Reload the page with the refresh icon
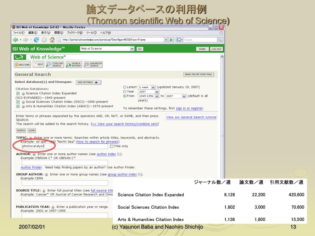The width and height of the screenshot is (315, 236). tap(36, 40)
